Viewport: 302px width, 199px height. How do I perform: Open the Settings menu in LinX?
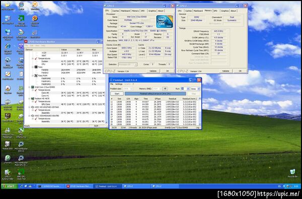tap(119, 84)
